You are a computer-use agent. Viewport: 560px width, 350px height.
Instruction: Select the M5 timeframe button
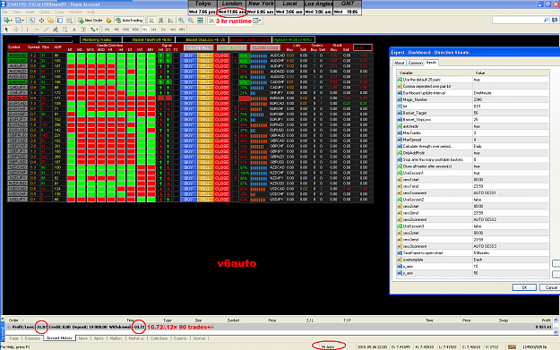tap(116, 30)
